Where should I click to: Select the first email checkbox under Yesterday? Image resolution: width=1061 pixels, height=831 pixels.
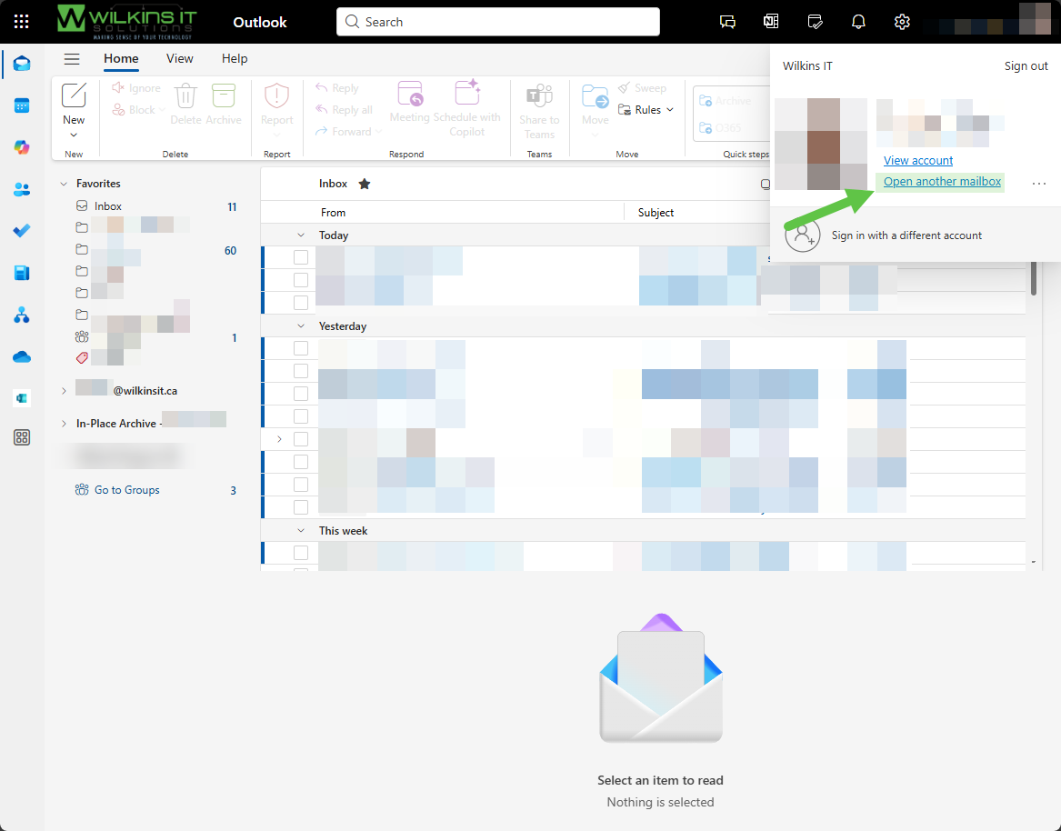click(x=301, y=348)
